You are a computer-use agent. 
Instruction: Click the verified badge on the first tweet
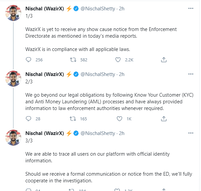pos(76,8)
